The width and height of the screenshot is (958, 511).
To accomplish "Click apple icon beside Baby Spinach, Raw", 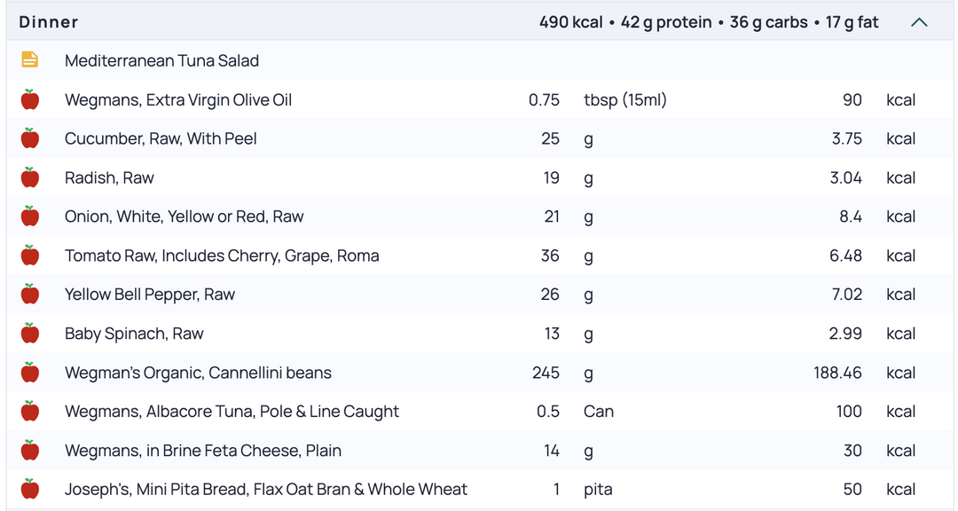I will pyautogui.click(x=30, y=334).
